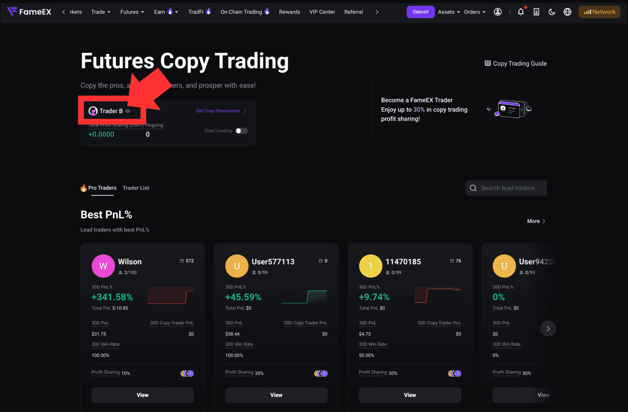Toggle the Start Leading switch
628x412 pixels.
(241, 131)
